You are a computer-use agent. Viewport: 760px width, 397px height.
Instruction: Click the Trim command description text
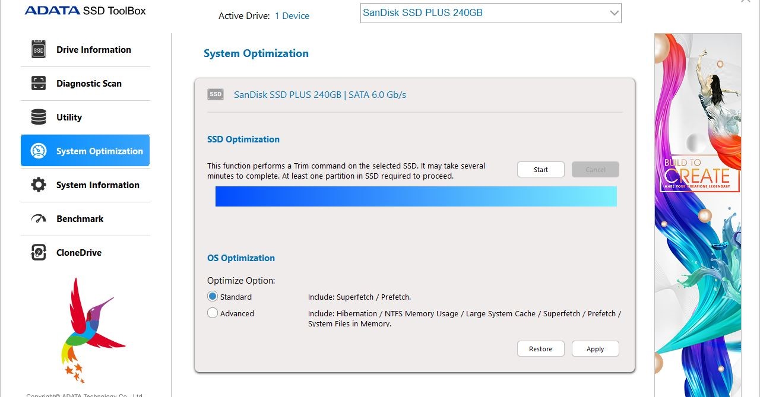(346, 171)
